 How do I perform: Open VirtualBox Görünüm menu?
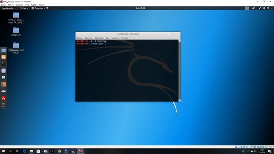(x=19, y=5)
